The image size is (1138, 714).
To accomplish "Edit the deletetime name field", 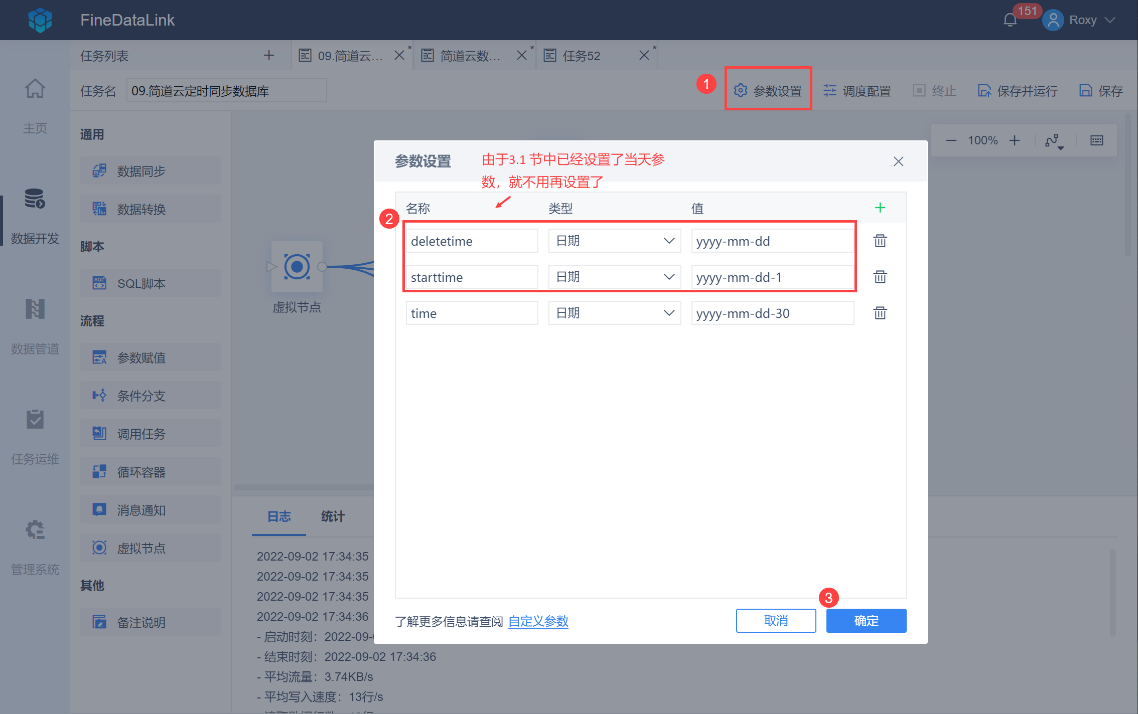I will (x=472, y=241).
